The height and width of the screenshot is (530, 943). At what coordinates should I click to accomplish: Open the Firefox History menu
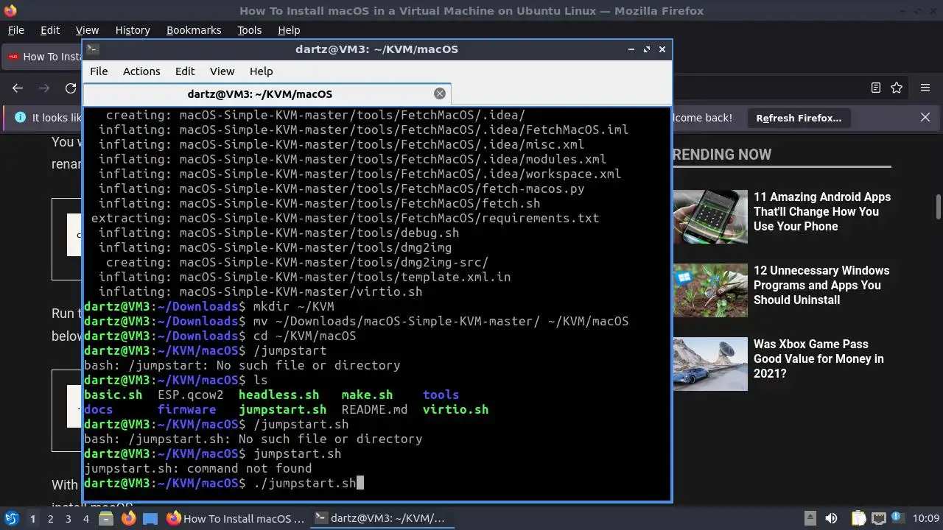[x=133, y=30]
